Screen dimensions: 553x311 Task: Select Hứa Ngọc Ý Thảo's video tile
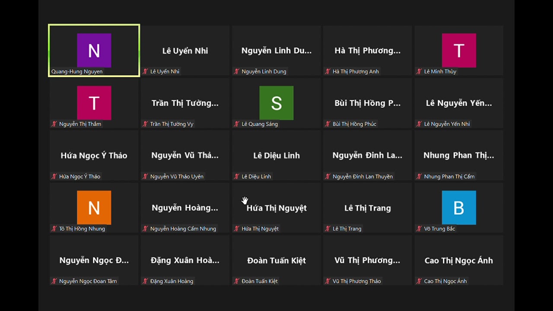coord(94,155)
